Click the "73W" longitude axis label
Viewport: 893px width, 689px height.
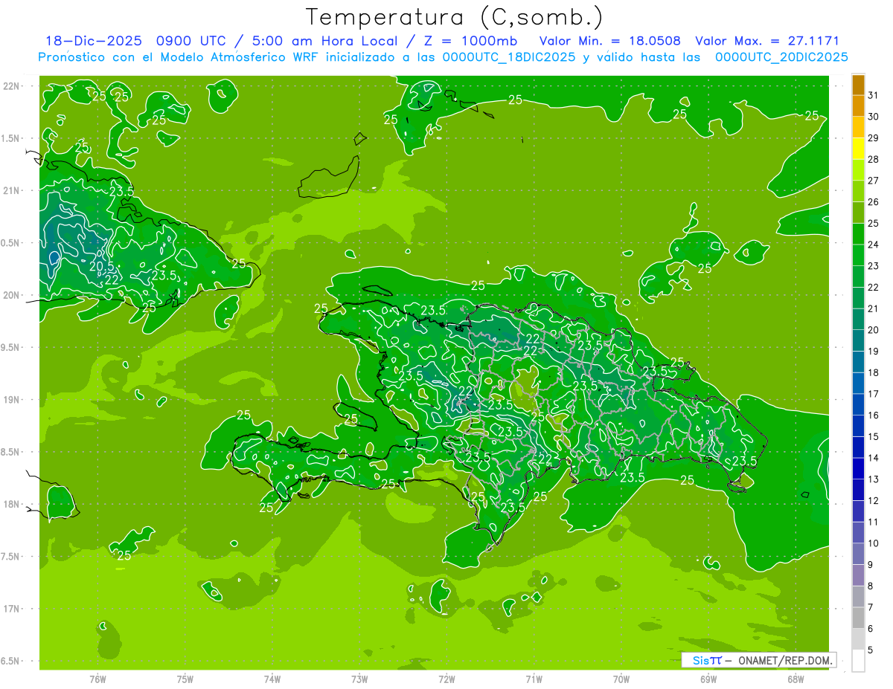[x=359, y=679]
